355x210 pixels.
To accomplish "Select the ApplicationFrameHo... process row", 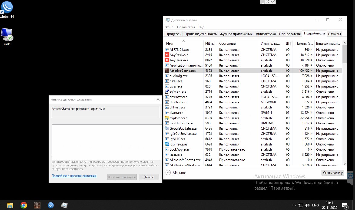I will tap(253, 65).
